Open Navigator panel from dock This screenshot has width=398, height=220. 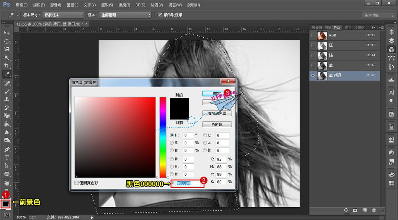[391, 32]
